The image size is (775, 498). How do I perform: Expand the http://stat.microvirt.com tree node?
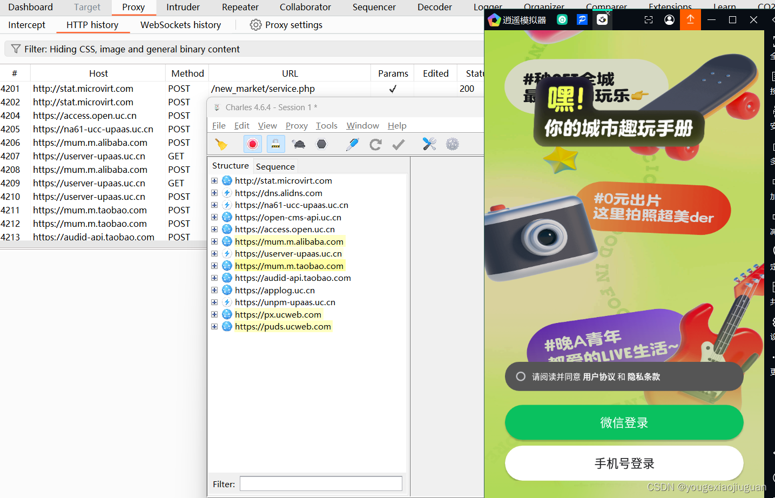(x=214, y=180)
